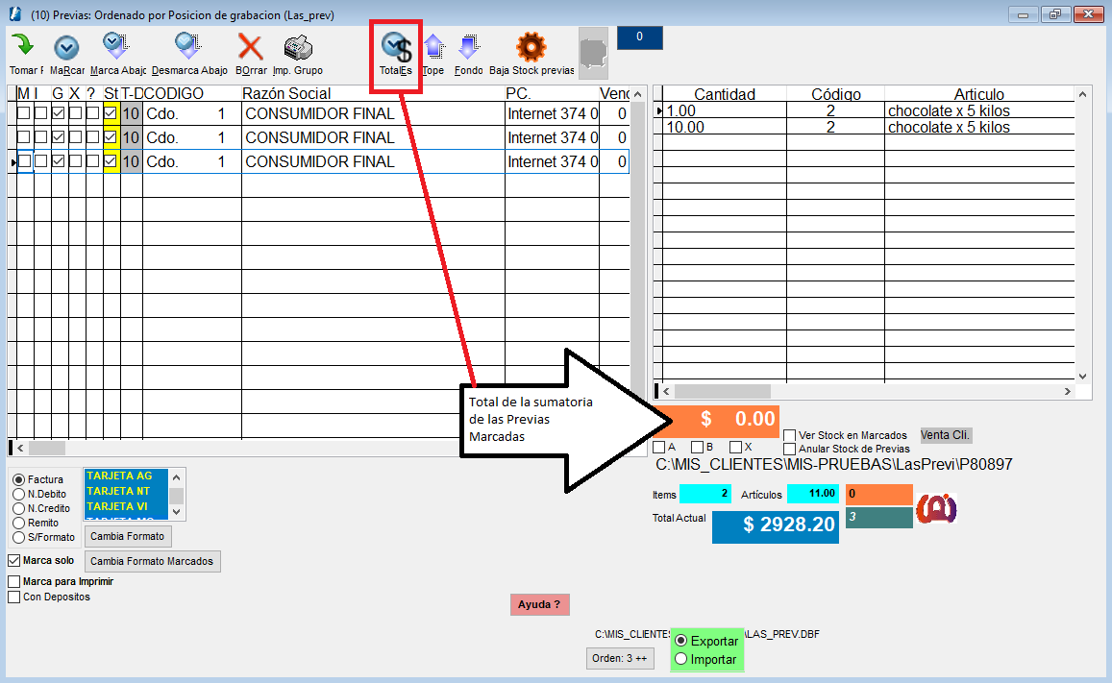This screenshot has width=1112, height=683.
Task: Click the Código column header
Action: point(835,94)
